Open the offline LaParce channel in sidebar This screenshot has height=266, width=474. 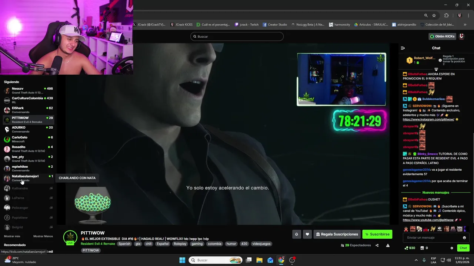pyautogui.click(x=29, y=198)
